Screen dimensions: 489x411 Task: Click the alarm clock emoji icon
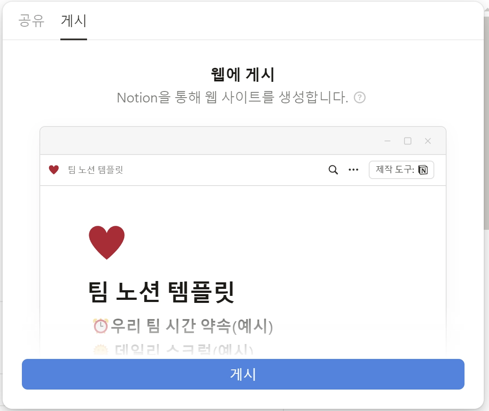(x=101, y=326)
